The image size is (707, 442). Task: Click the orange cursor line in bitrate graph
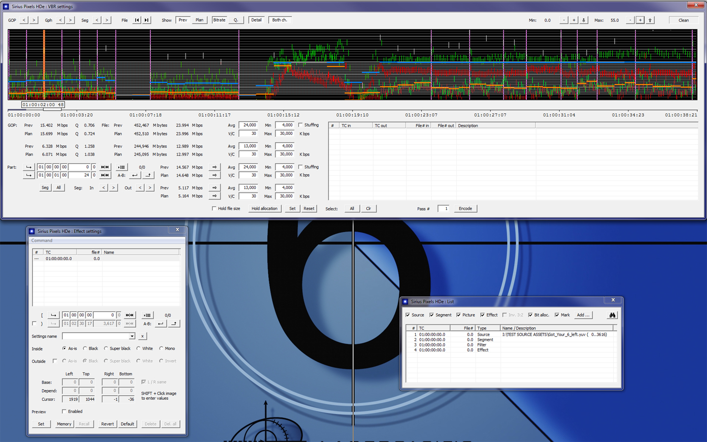(44, 64)
